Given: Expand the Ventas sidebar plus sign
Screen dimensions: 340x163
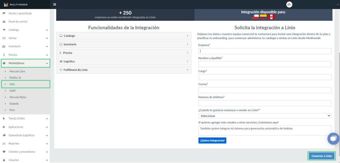Looking at the screenshot, I should 47,38.
